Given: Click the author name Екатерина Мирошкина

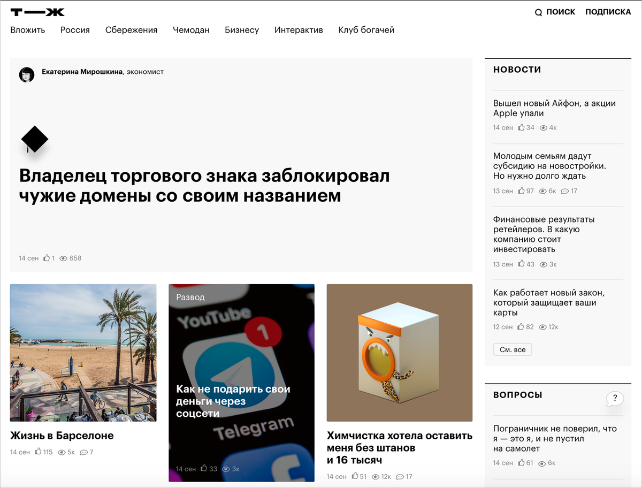Looking at the screenshot, I should tap(83, 72).
